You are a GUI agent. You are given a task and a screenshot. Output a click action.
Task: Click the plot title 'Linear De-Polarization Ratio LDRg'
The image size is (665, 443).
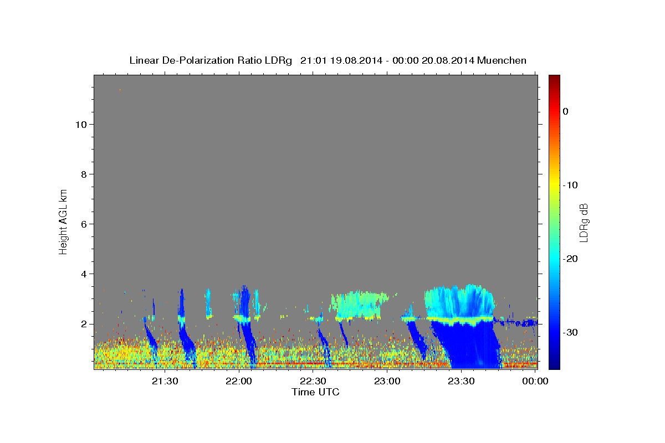pos(211,60)
